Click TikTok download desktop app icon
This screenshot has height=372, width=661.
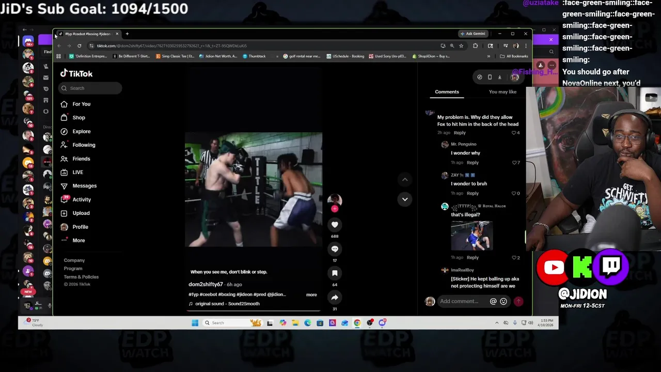coord(499,77)
